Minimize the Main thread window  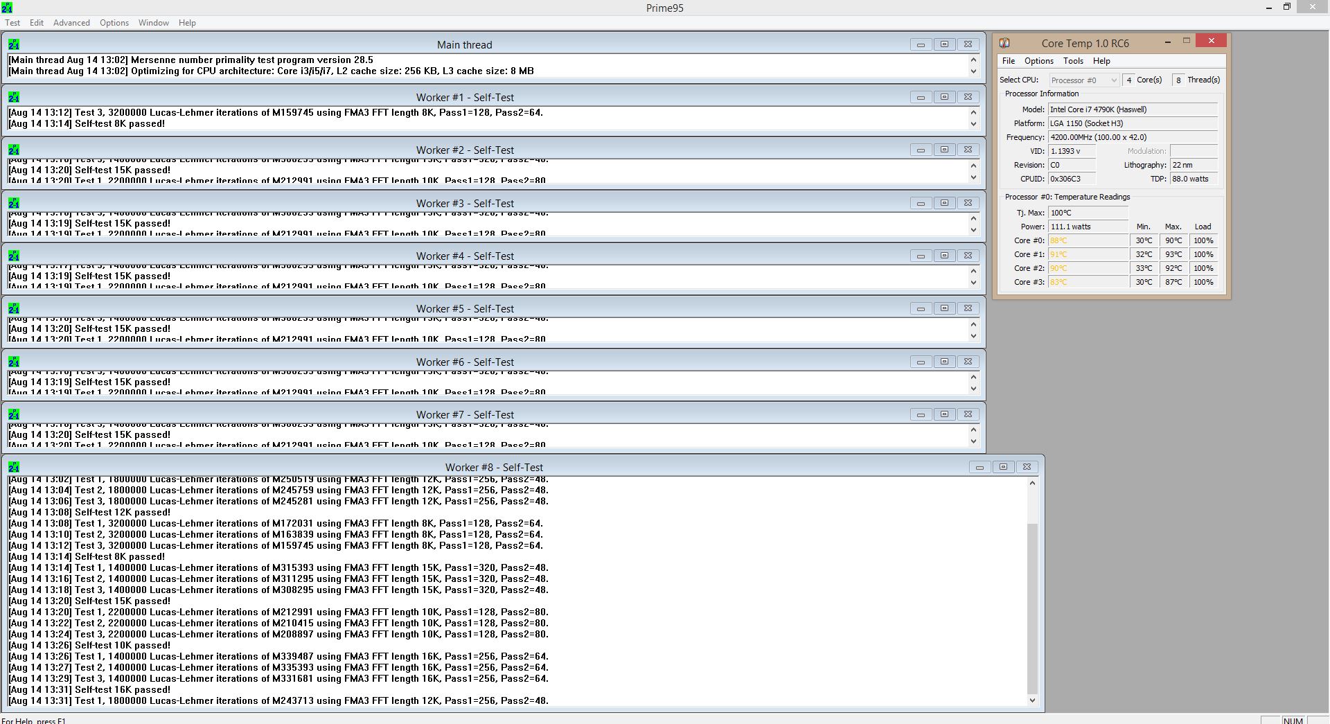921,44
